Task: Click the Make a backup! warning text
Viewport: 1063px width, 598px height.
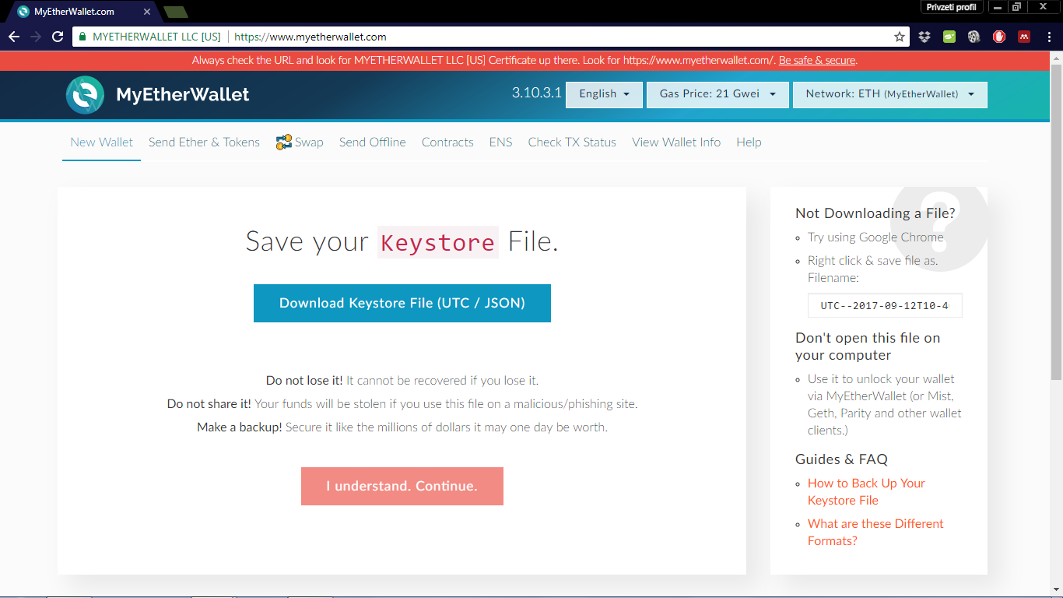Action: (x=240, y=427)
